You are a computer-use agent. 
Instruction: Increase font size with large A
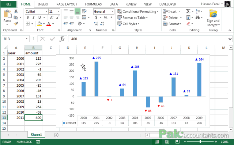pyautogui.click(x=51, y=18)
